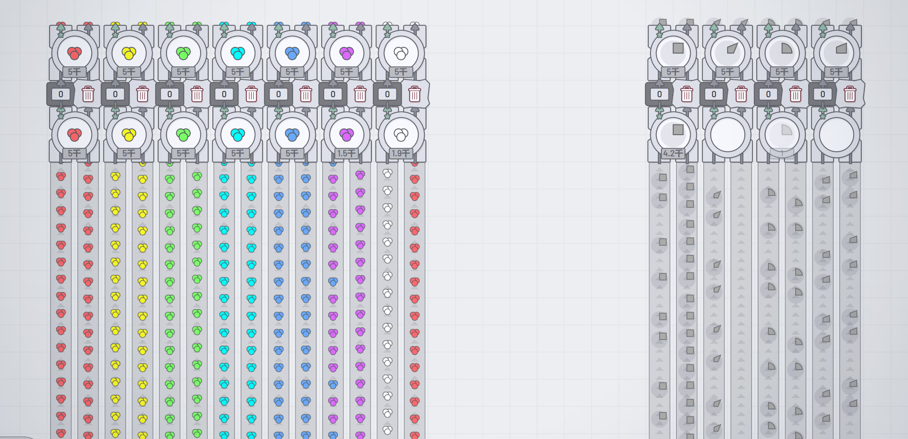Click trash bin on far right shape column
The height and width of the screenshot is (439, 908).
click(x=850, y=94)
